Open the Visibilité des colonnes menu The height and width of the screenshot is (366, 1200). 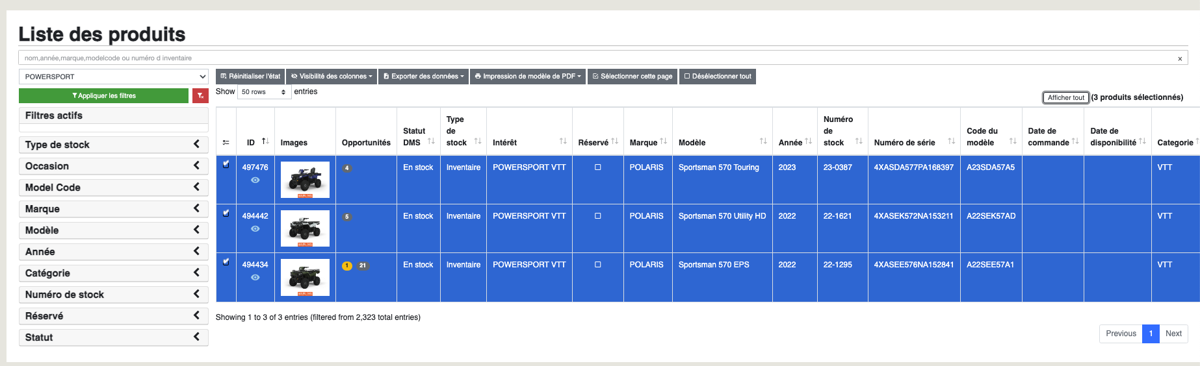pos(332,77)
